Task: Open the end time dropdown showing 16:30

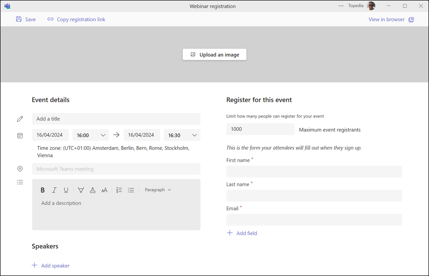Action: click(182, 135)
